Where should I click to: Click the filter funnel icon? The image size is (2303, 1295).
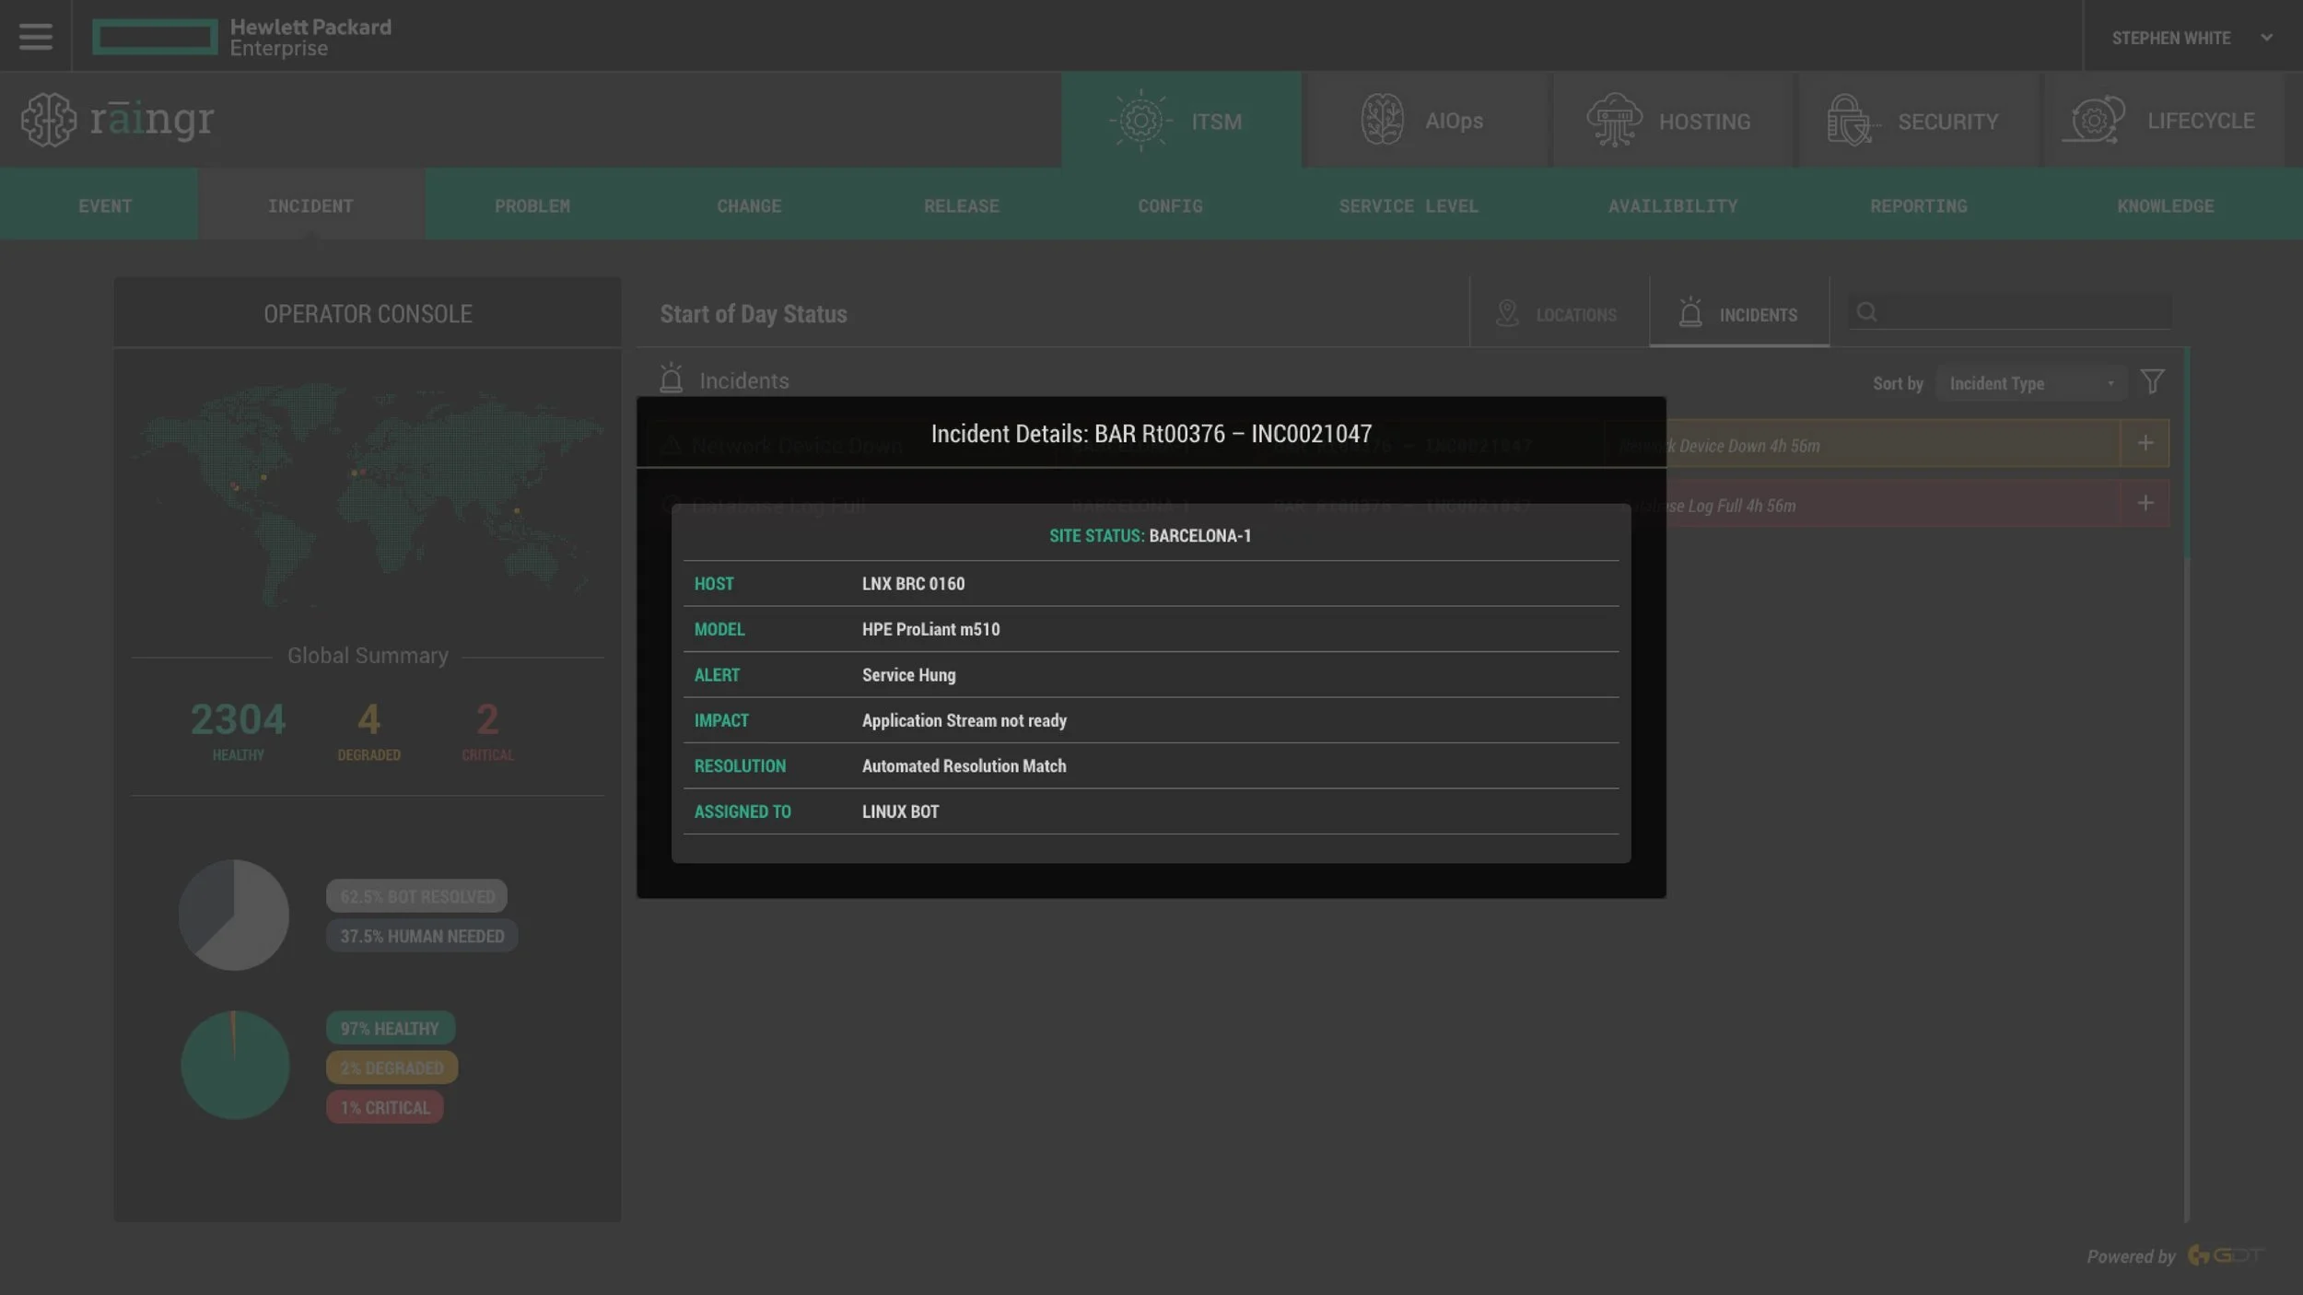click(2152, 382)
